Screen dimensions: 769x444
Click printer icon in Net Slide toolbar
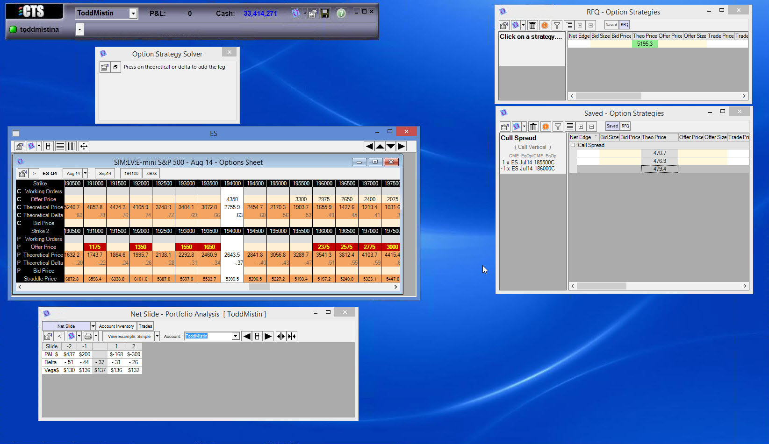click(88, 336)
